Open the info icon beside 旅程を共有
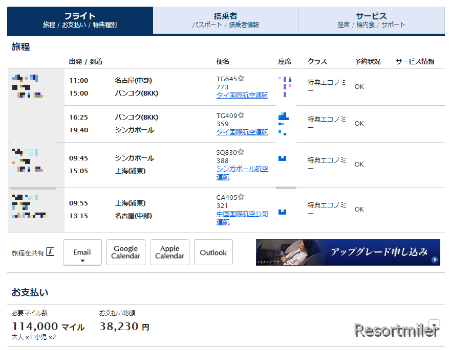 50,251
